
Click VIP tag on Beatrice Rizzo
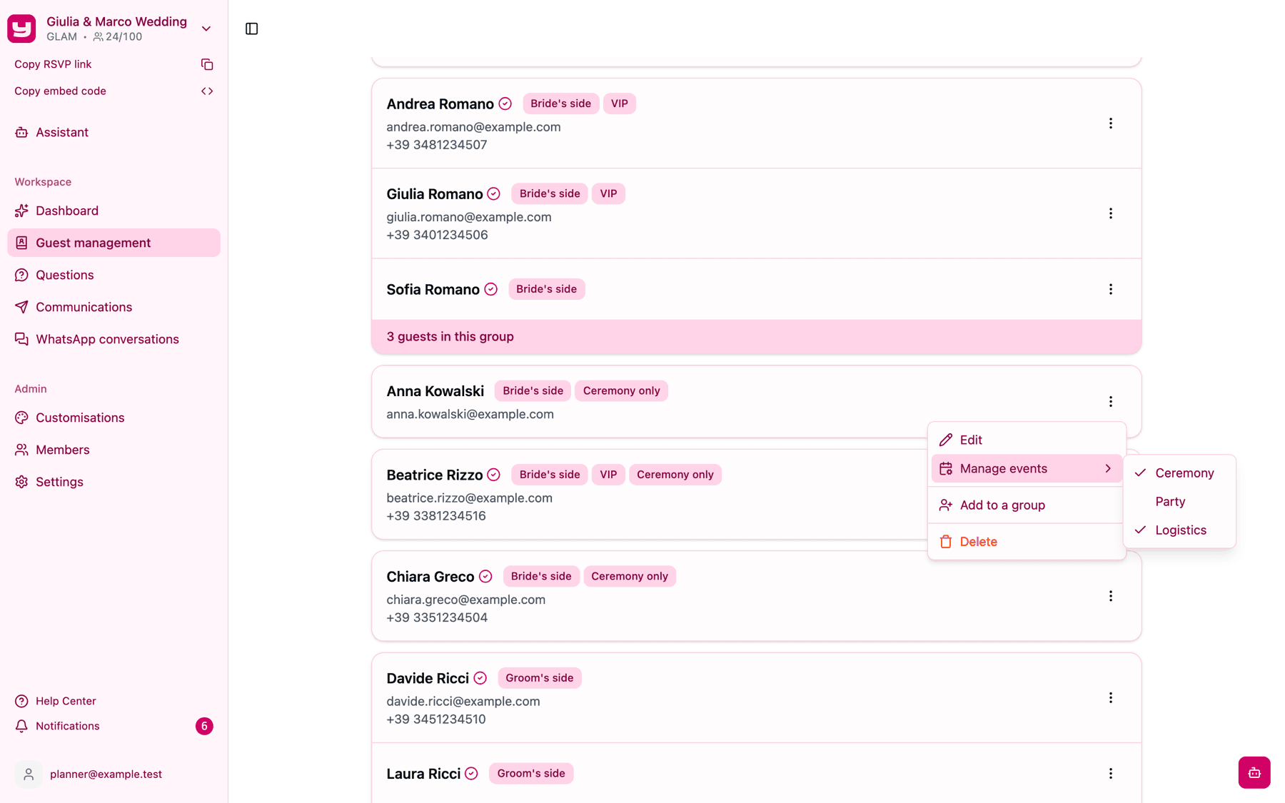click(x=608, y=475)
